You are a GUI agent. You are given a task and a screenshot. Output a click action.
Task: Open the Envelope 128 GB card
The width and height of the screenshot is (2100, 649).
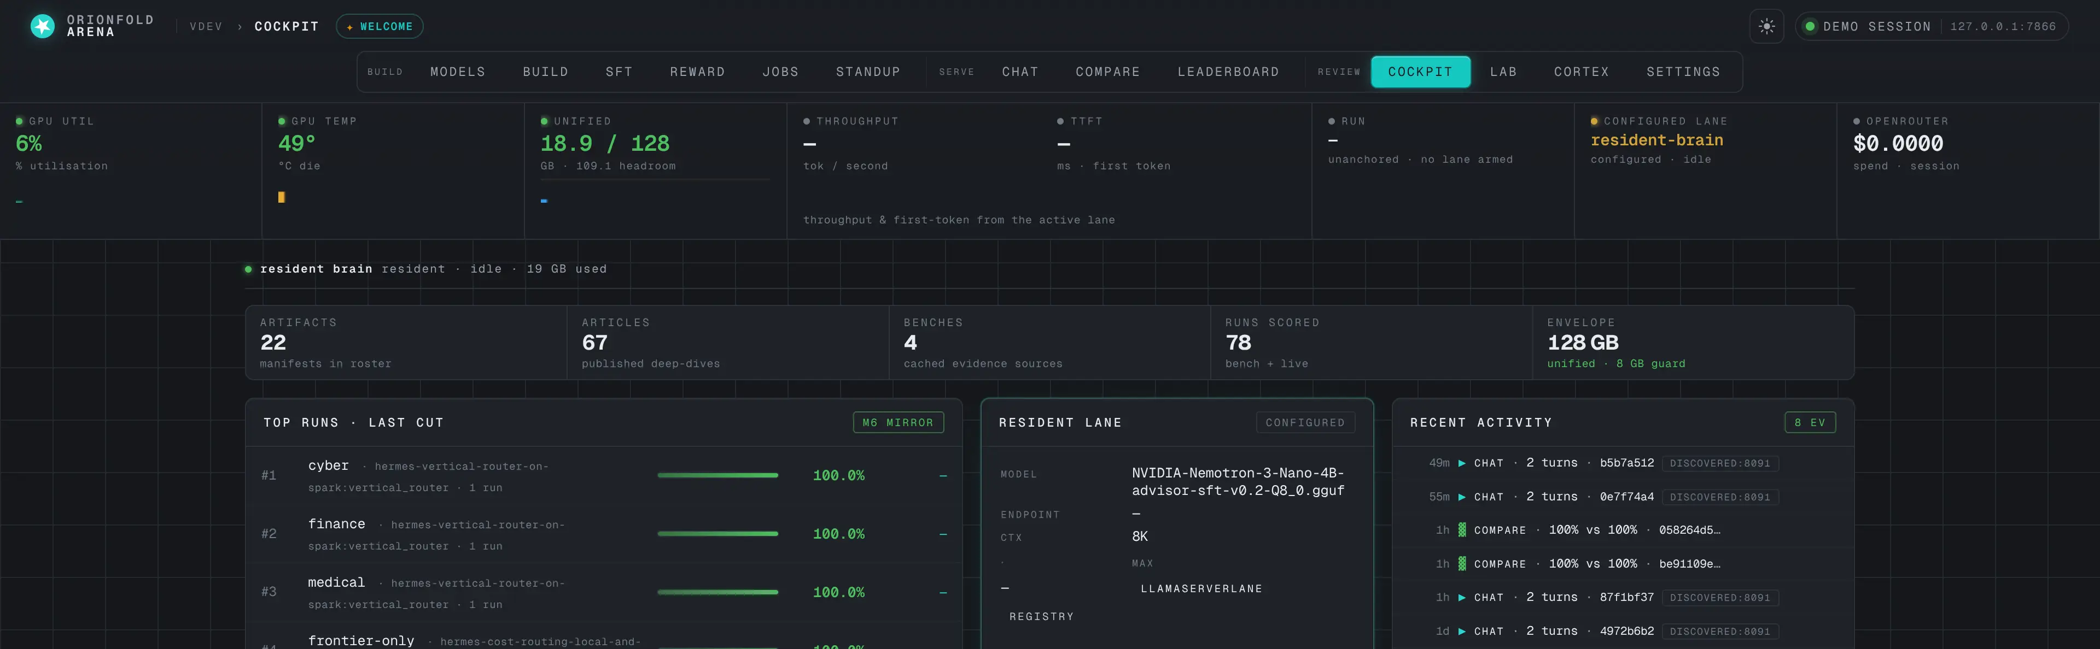(x=1693, y=343)
